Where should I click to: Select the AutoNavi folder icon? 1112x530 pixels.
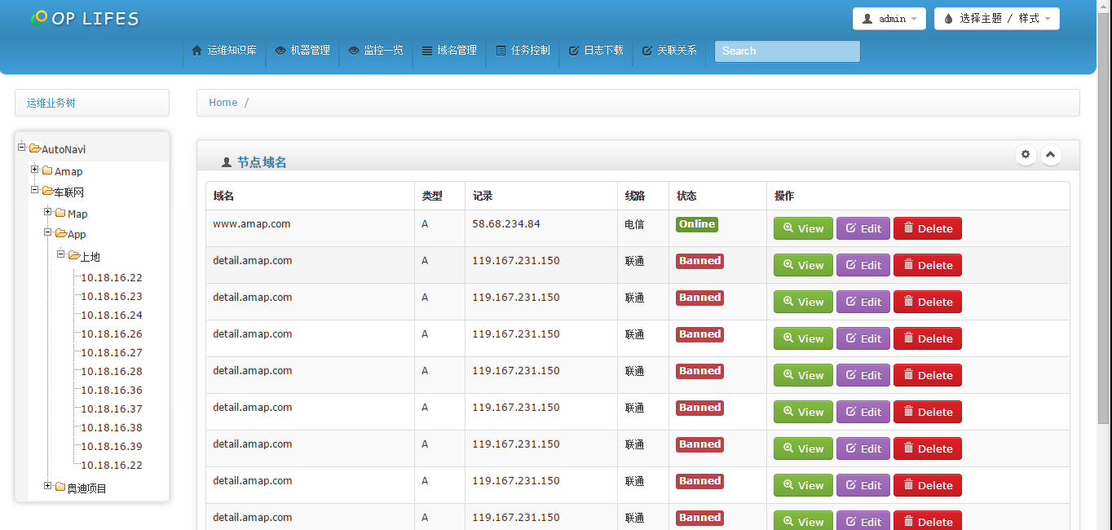pos(35,148)
